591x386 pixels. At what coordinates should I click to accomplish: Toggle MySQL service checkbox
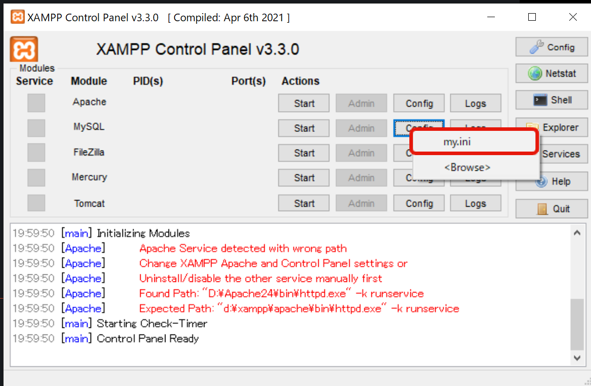(x=36, y=128)
